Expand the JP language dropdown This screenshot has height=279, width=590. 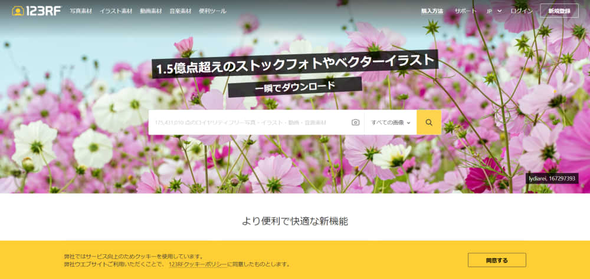494,11
